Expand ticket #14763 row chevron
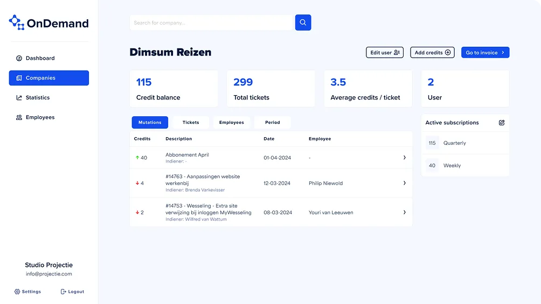 [404, 183]
